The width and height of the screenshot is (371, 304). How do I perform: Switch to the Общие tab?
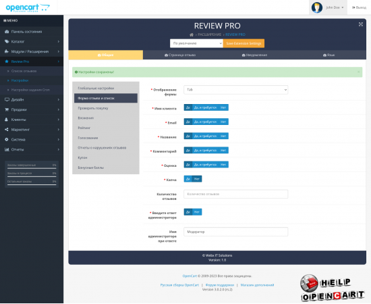point(105,55)
